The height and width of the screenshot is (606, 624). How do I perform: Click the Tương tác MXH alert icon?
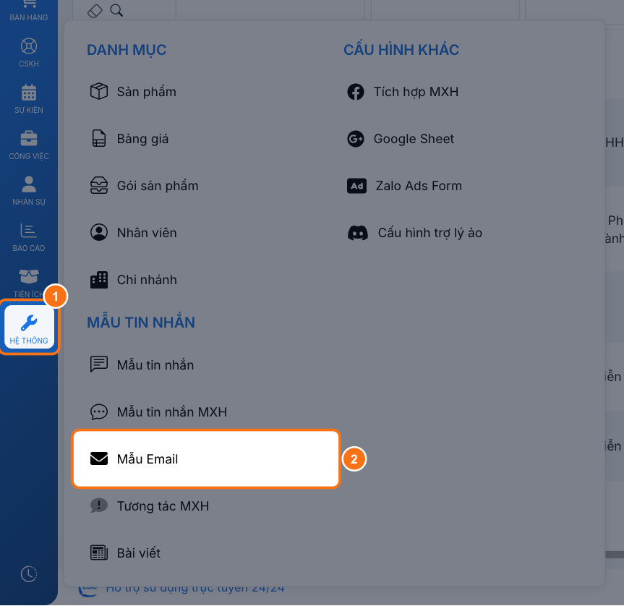coord(98,505)
